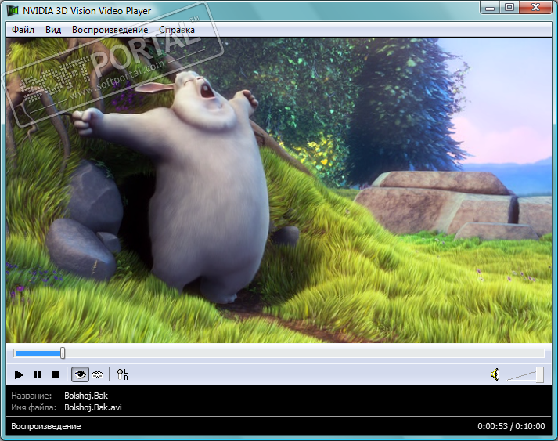The width and height of the screenshot is (558, 441).
Task: Switch to 3D glasses mode icon
Action: pyautogui.click(x=98, y=374)
